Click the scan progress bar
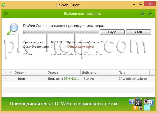 [x=61, y=32]
